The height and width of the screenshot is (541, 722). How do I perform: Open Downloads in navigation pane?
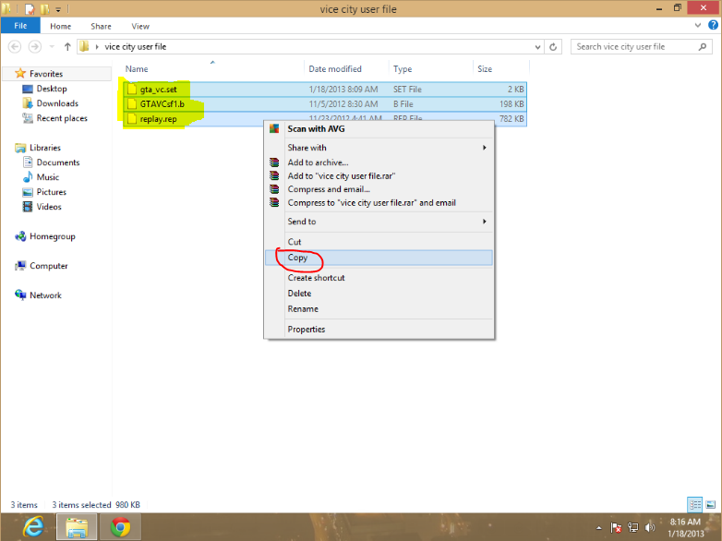pos(57,103)
